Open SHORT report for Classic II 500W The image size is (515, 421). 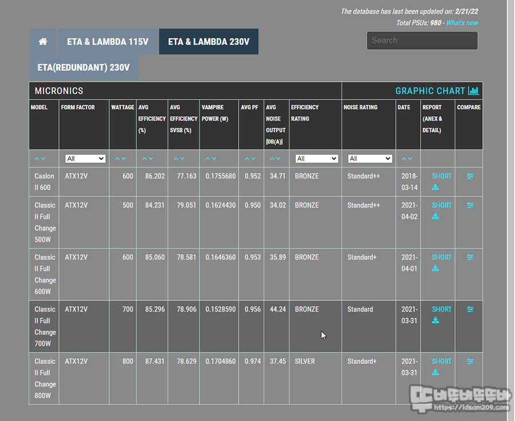coord(441,205)
